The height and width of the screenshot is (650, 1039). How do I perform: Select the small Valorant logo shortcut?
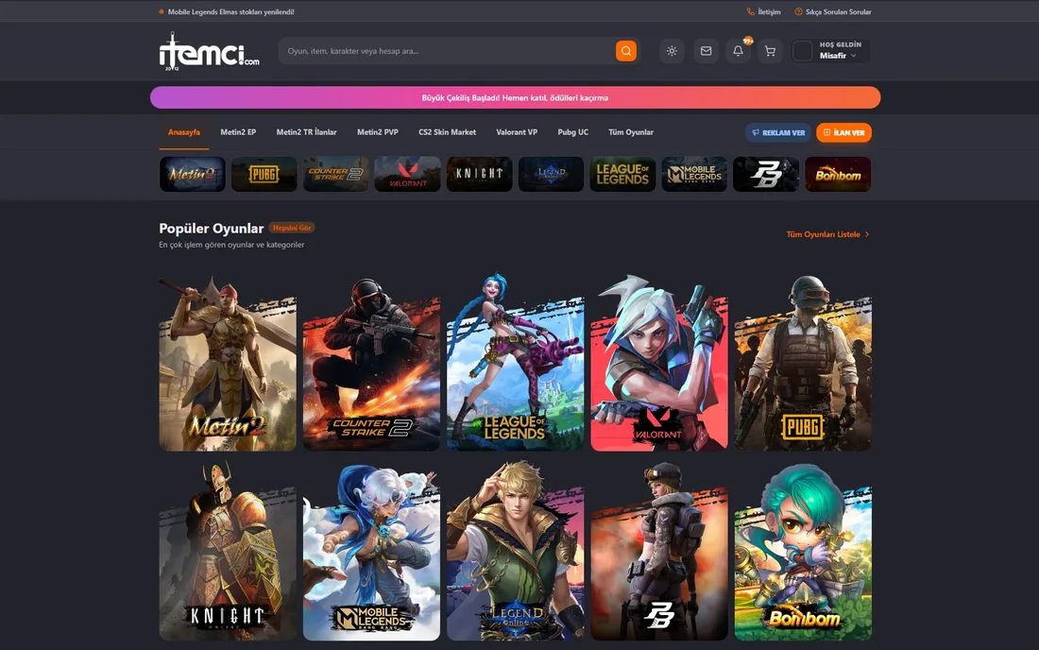(x=407, y=174)
